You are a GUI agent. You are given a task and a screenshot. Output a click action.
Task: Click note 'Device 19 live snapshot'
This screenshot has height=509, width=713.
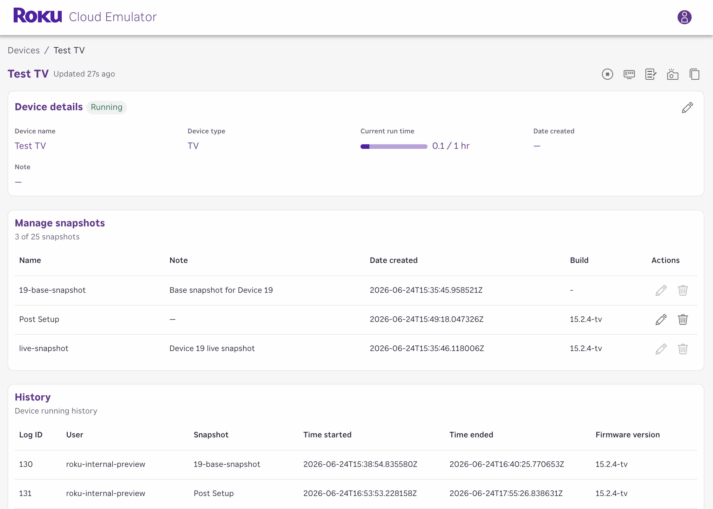(212, 348)
